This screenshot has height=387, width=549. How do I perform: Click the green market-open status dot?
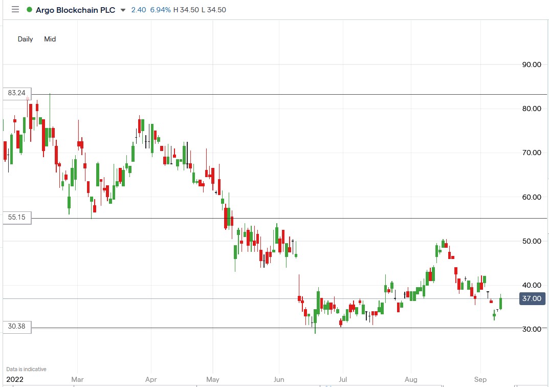click(29, 9)
